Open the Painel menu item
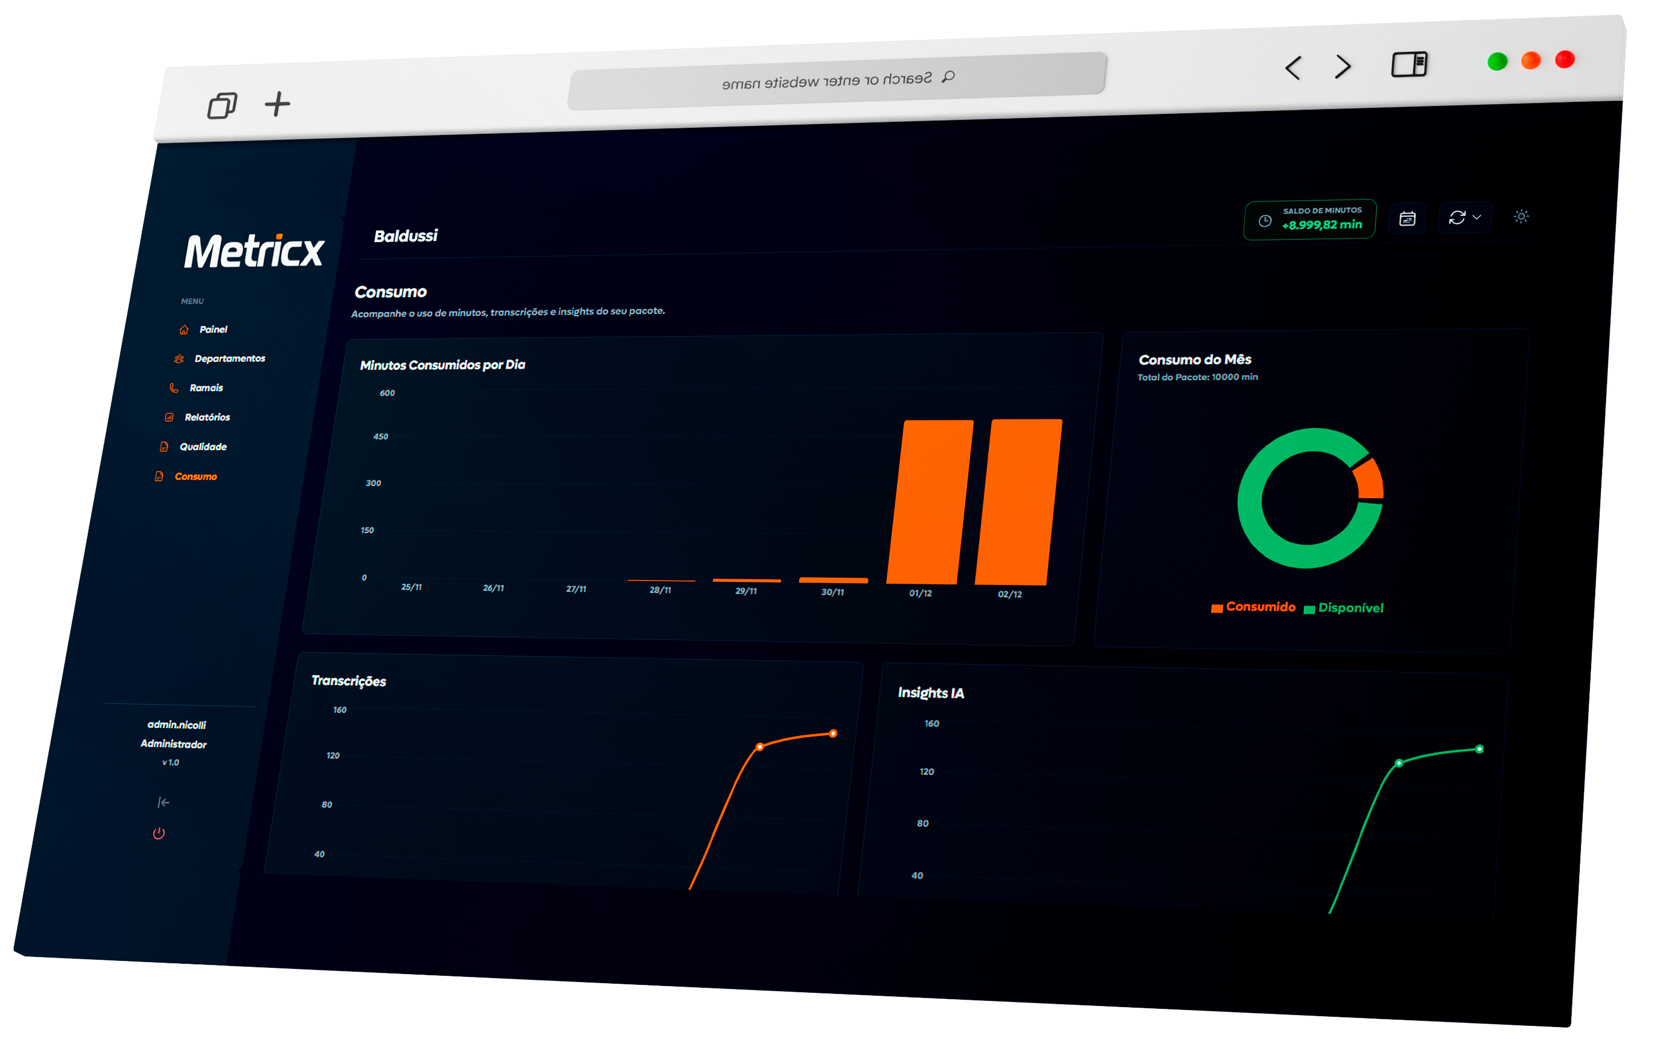The width and height of the screenshot is (1655, 1039). [x=213, y=330]
